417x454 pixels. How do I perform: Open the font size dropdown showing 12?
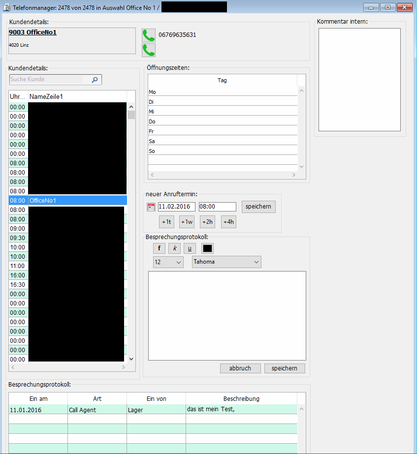tap(167, 262)
